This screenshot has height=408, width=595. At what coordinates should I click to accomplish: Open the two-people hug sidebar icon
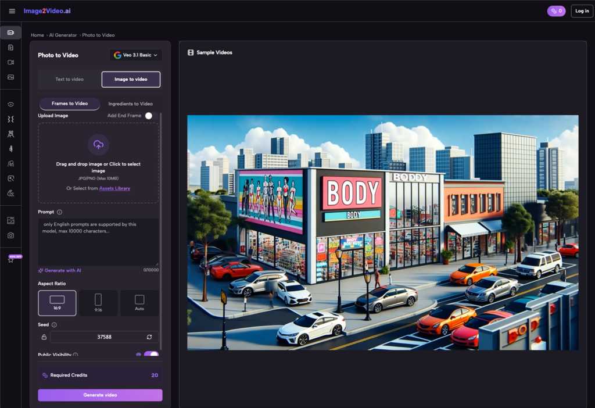pyautogui.click(x=10, y=134)
